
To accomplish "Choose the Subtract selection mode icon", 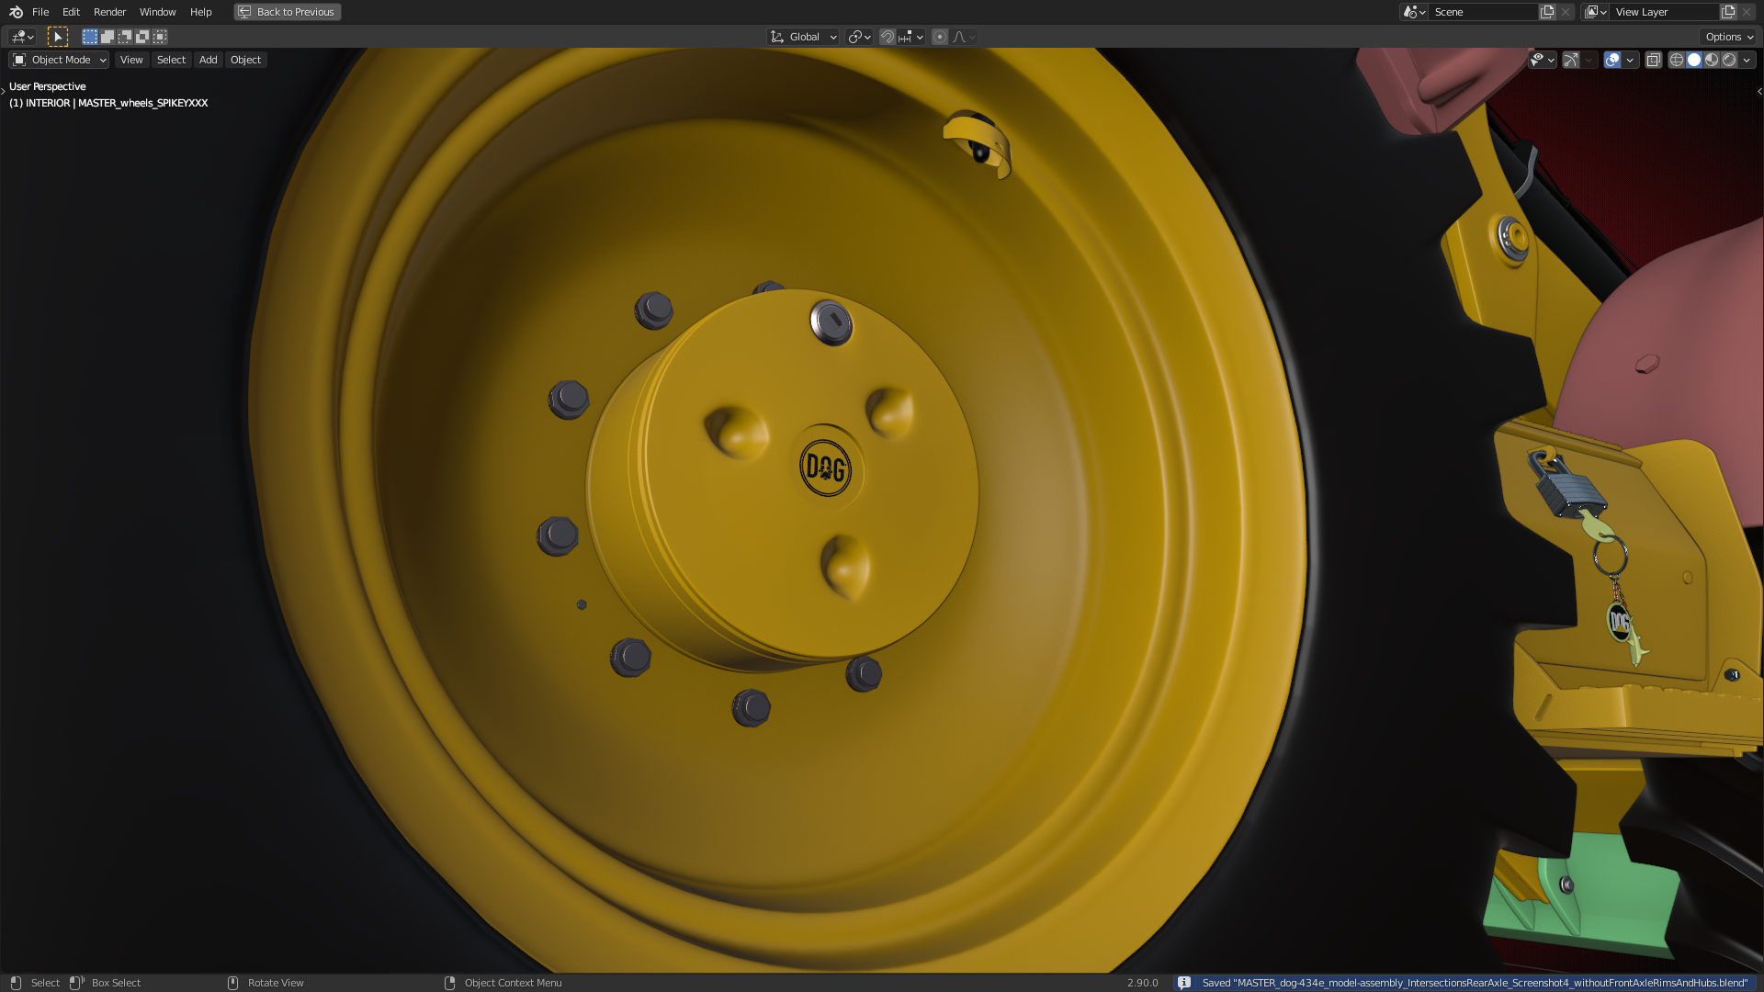I will [x=125, y=37].
